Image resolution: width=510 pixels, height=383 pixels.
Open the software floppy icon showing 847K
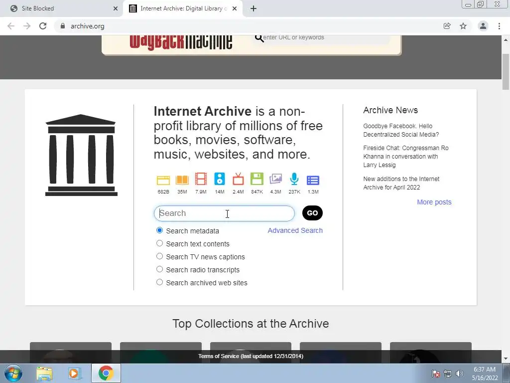pos(257,179)
